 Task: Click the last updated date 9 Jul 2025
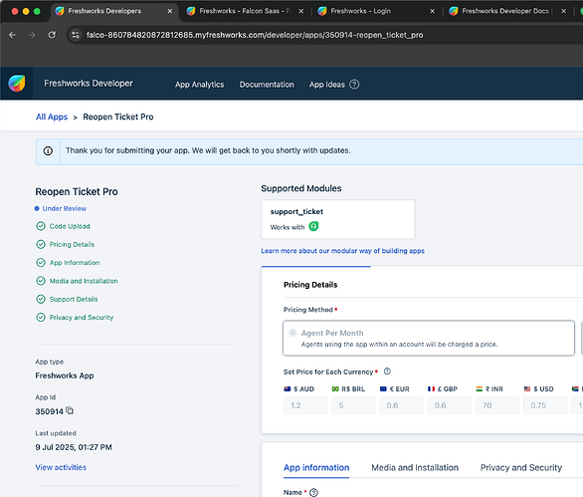click(74, 447)
